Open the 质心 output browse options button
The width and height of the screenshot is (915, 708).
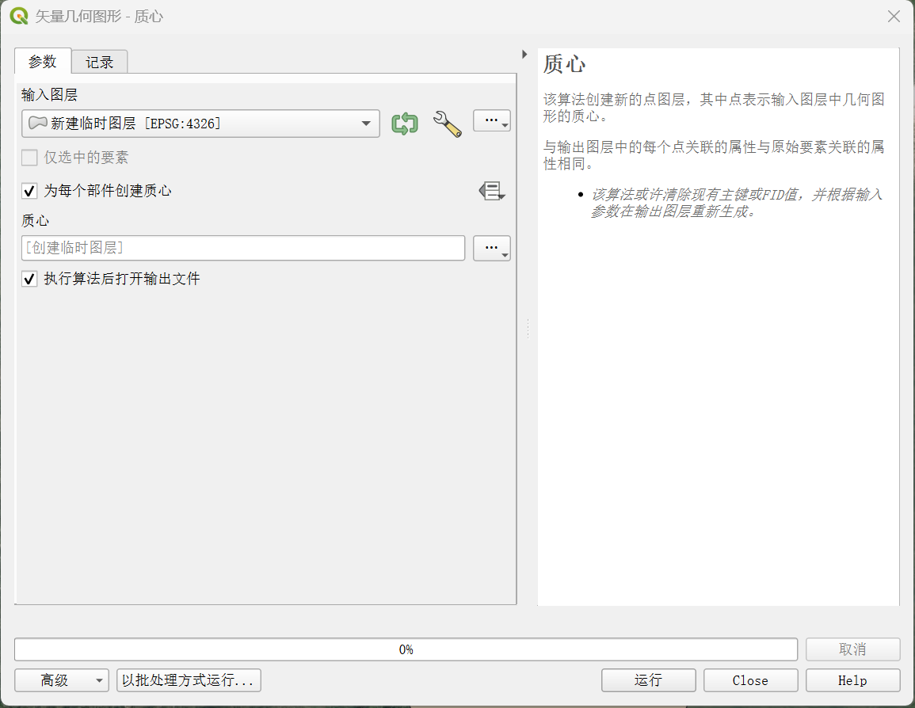coord(491,248)
